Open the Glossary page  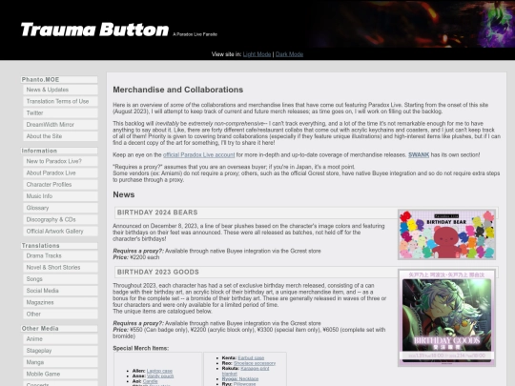(60, 208)
